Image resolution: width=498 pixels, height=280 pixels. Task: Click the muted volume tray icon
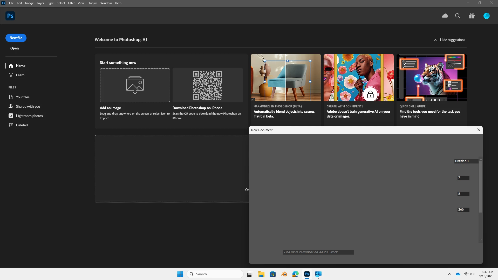coord(473,274)
